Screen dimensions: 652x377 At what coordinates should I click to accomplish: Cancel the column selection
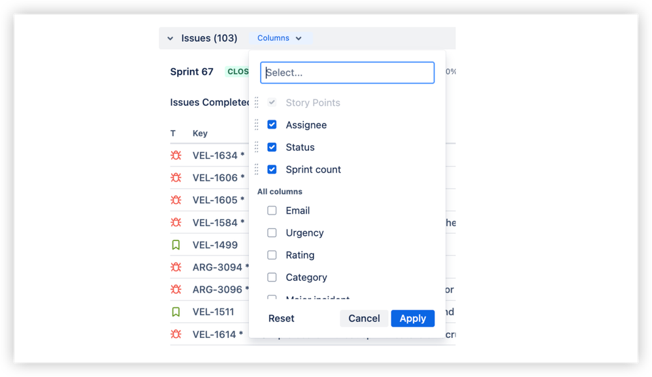tap(364, 318)
